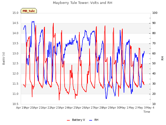The width and height of the screenshot is (166, 125).
Task: Click the 80 tick on RH axis
Action: pos(154,33)
